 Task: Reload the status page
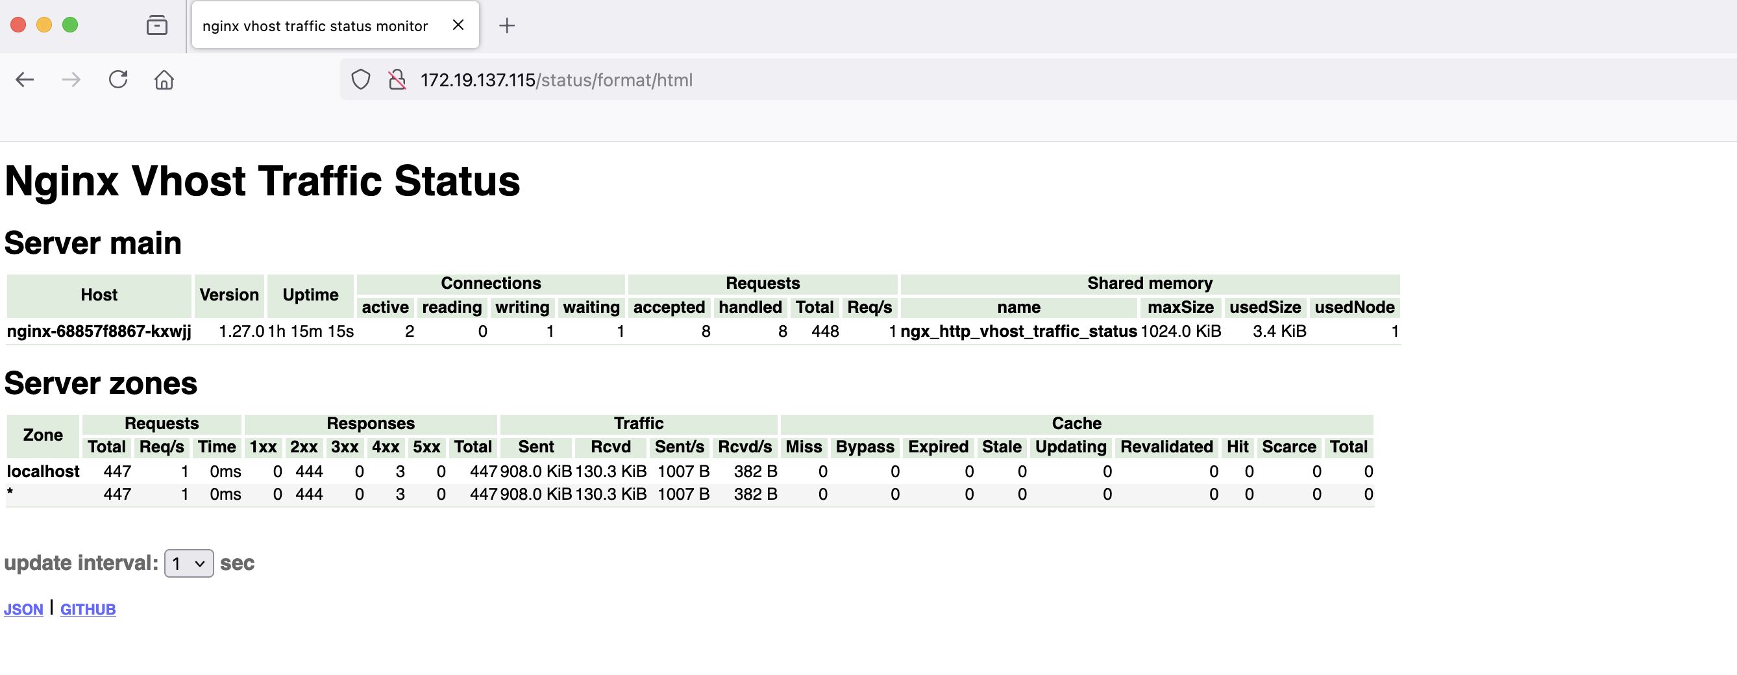point(118,80)
